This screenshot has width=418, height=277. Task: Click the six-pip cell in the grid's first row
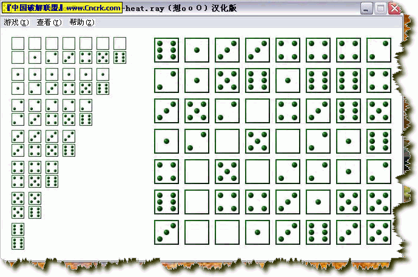[x=166, y=50]
